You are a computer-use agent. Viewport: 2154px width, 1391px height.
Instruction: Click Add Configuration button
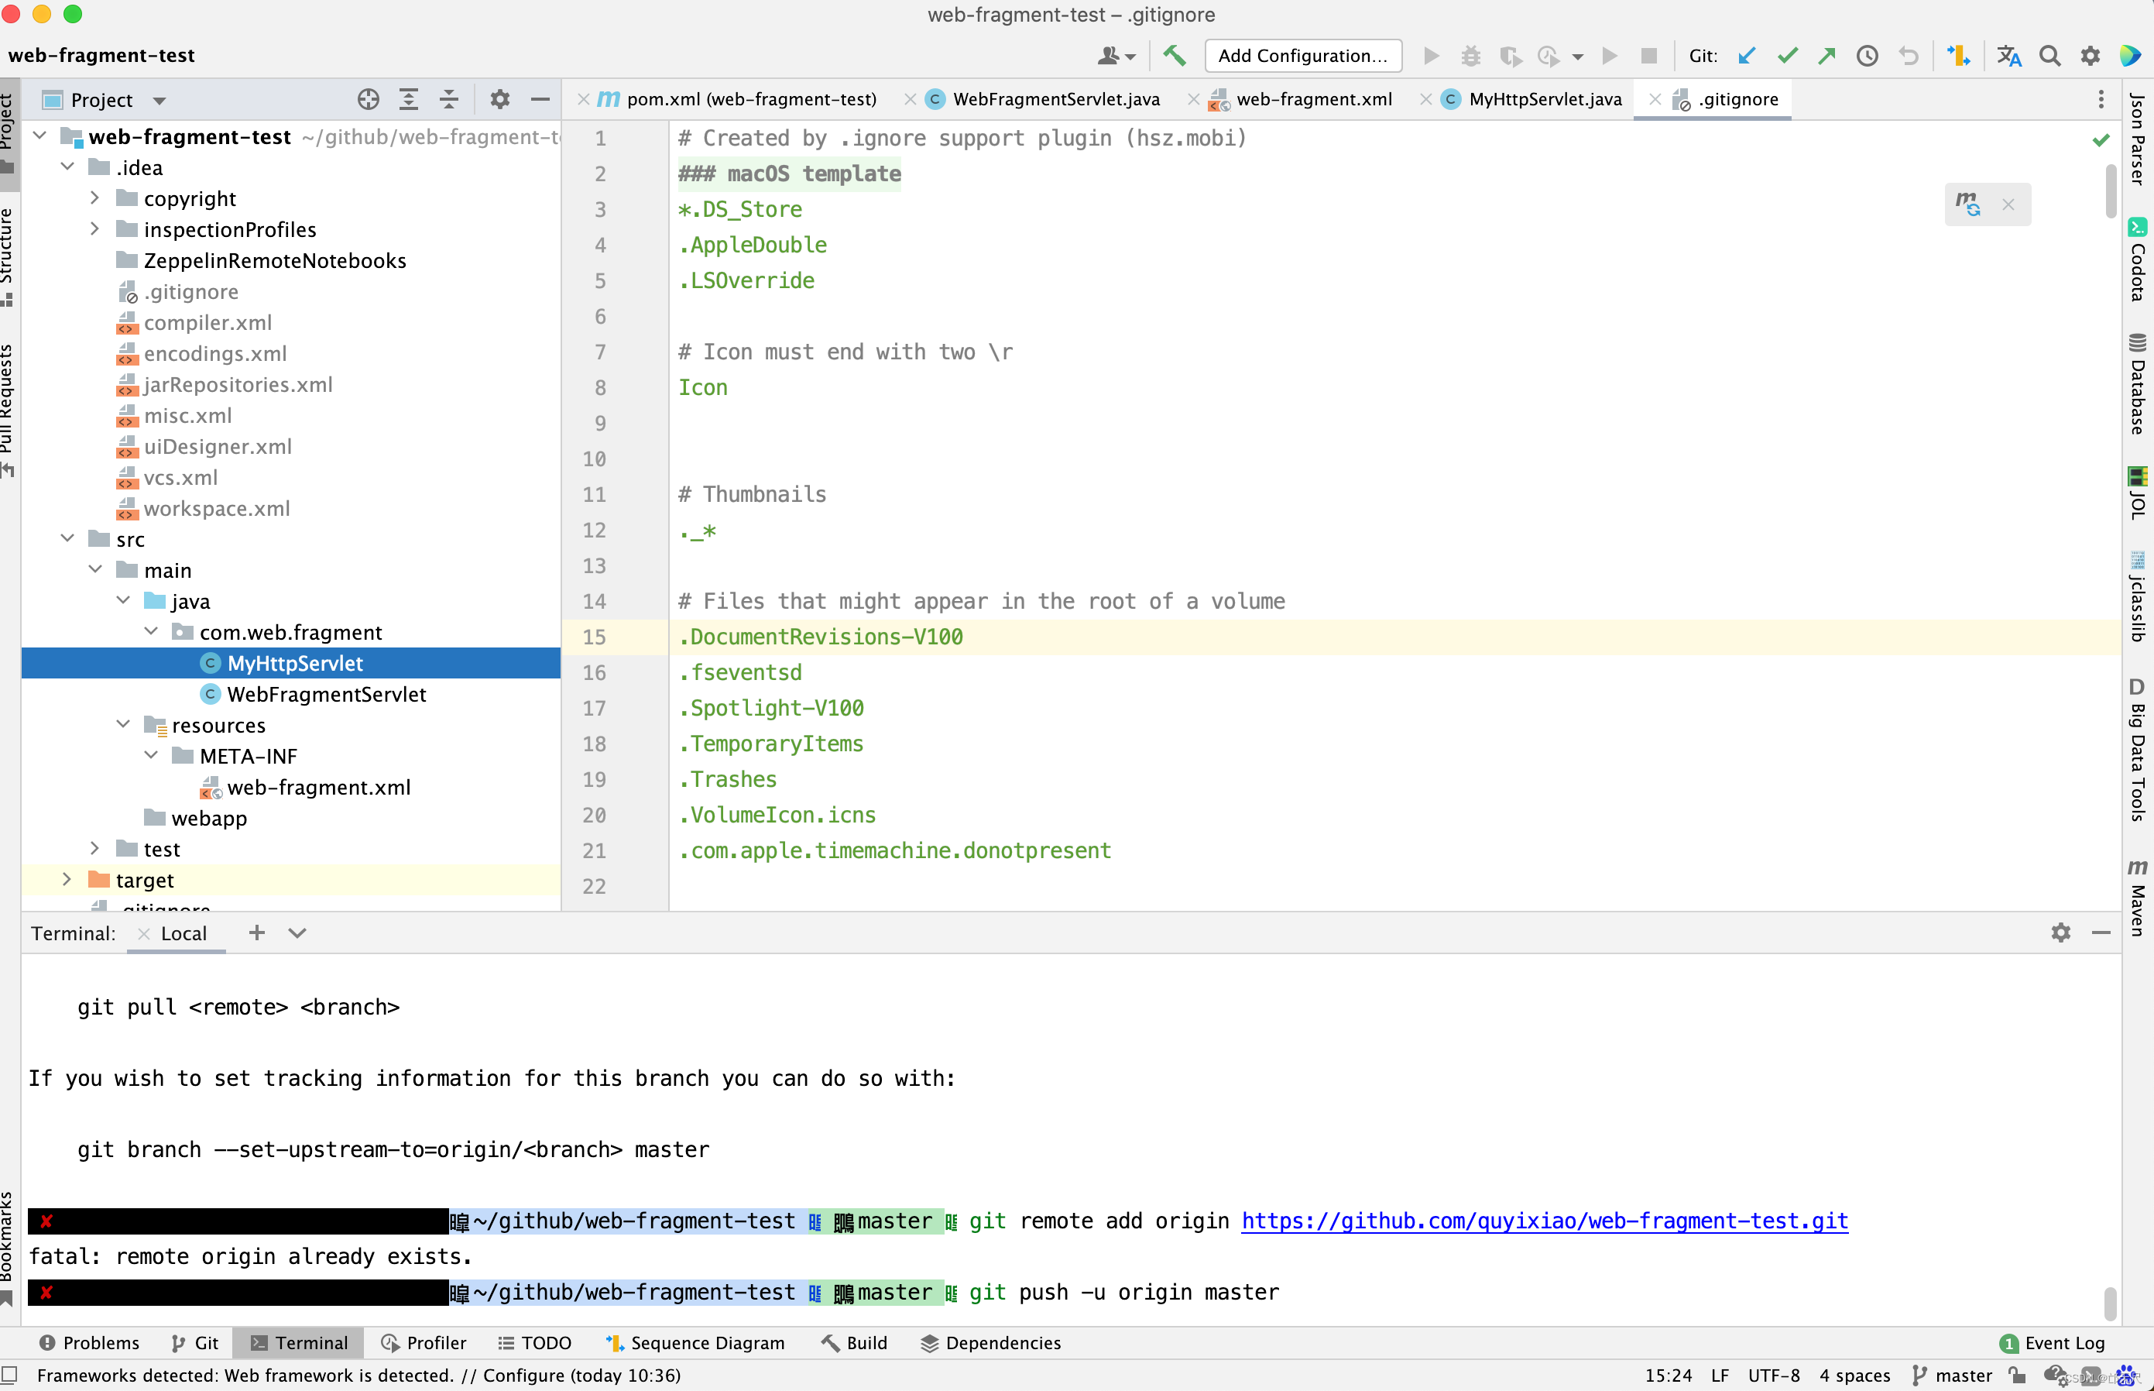1302,56
